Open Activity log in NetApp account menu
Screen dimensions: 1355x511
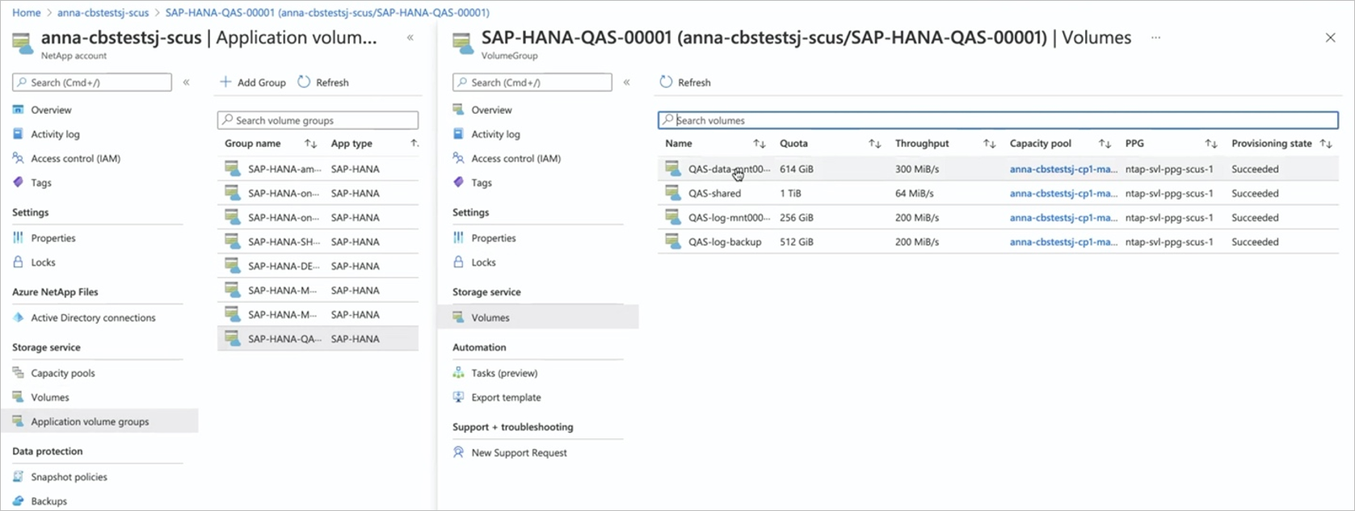tap(55, 134)
